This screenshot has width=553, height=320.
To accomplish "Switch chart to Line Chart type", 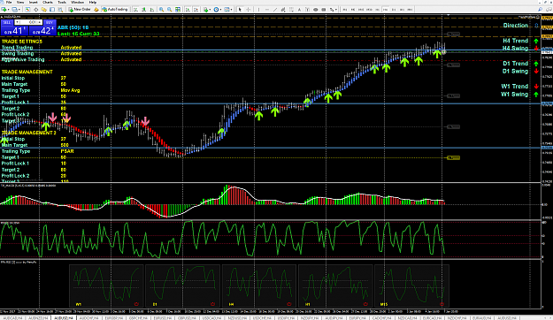I will pos(152,10).
